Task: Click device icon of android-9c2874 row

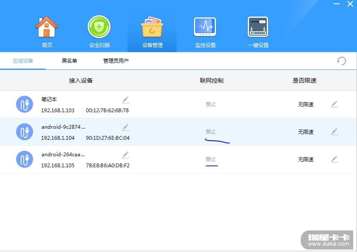Action: pos(25,132)
